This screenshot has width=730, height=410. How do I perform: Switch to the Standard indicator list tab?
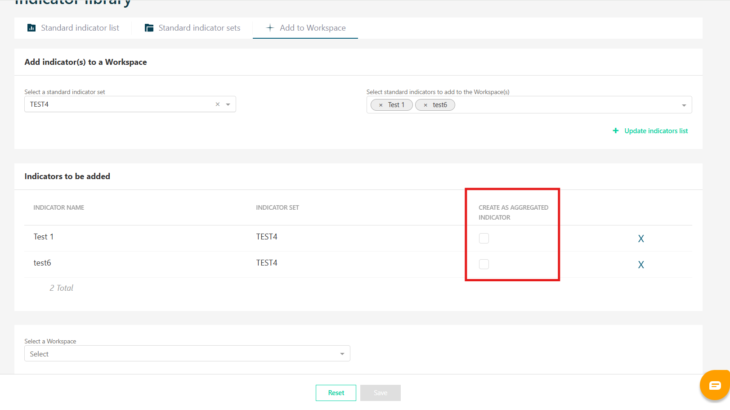[x=73, y=28]
